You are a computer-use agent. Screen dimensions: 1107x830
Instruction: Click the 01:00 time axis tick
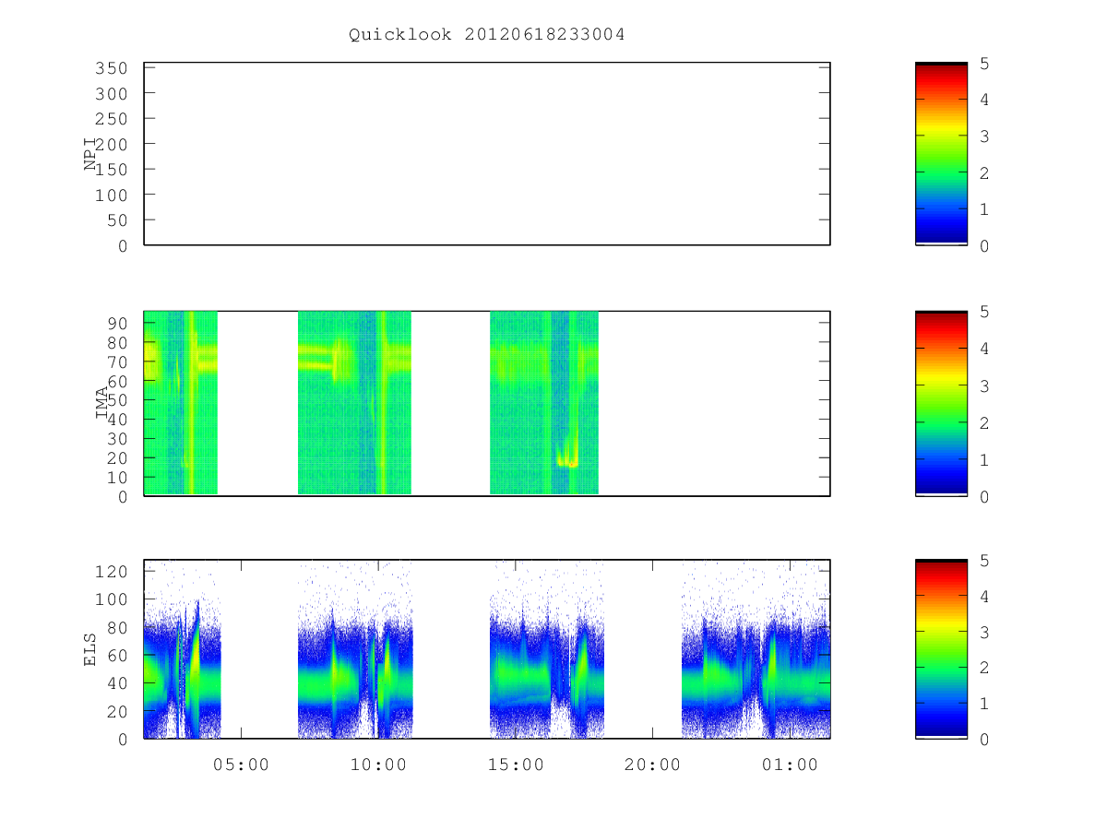point(790,765)
